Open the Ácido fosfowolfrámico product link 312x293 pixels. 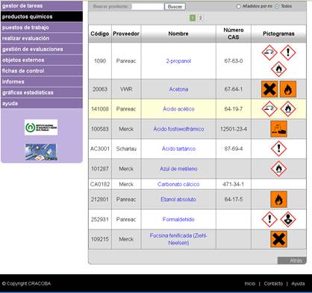pyautogui.click(x=178, y=129)
